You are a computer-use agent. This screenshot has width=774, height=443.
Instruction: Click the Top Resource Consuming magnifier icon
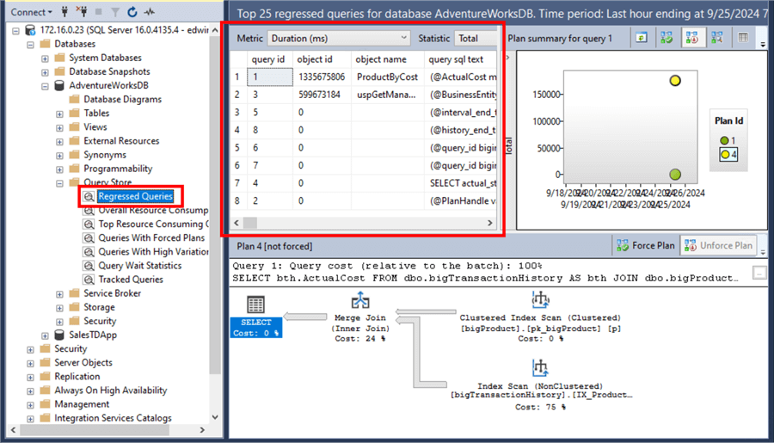point(89,225)
